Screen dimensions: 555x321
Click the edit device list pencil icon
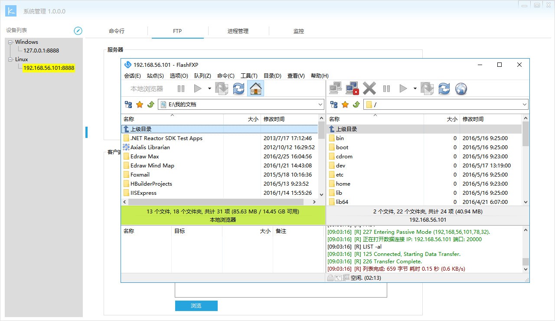[78, 30]
